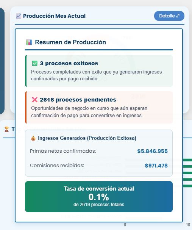Click the red X icon for procesos pendientes

35,100
